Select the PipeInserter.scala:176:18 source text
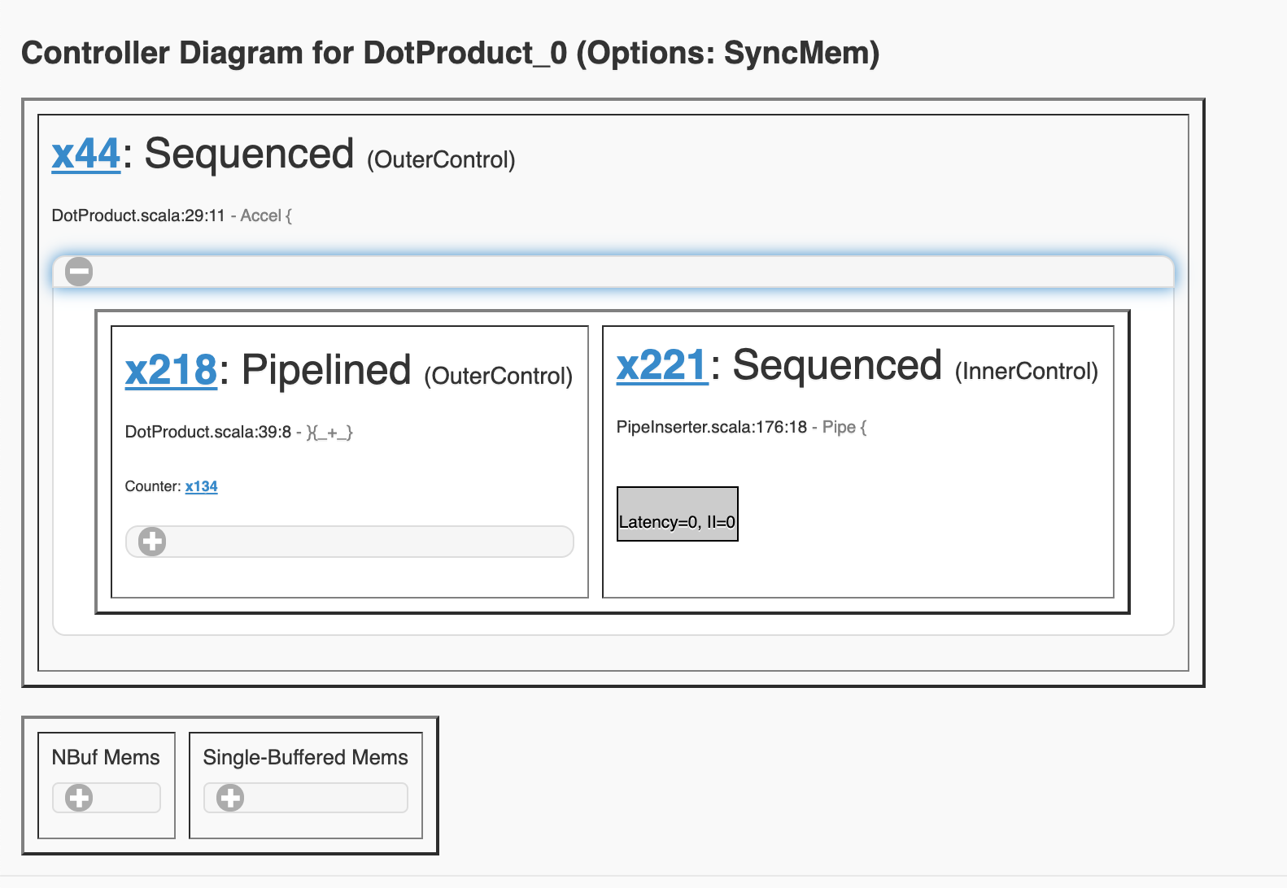Viewport: 1287px width, 888px height. pos(712,427)
